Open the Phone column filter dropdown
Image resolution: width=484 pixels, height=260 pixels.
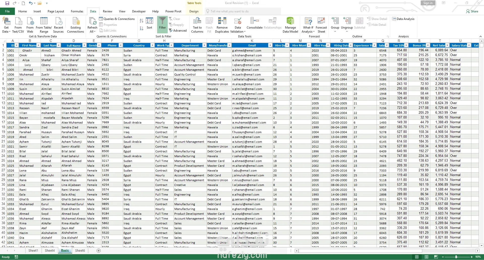(x=120, y=45)
